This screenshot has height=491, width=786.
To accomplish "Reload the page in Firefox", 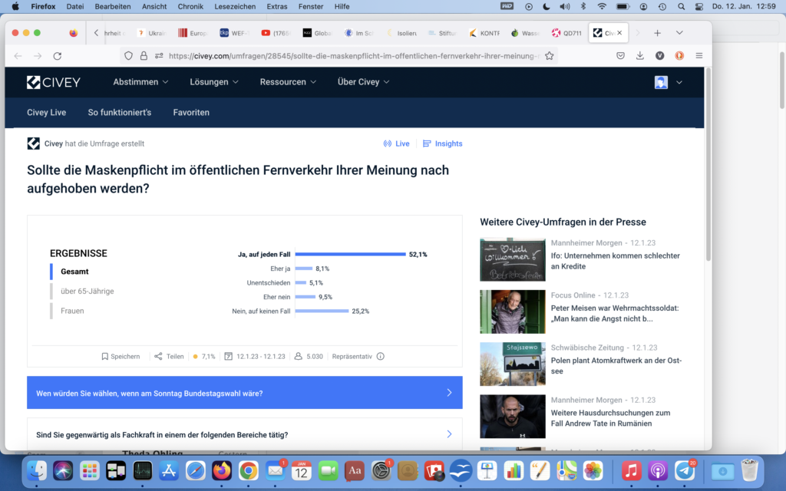I will (58, 56).
